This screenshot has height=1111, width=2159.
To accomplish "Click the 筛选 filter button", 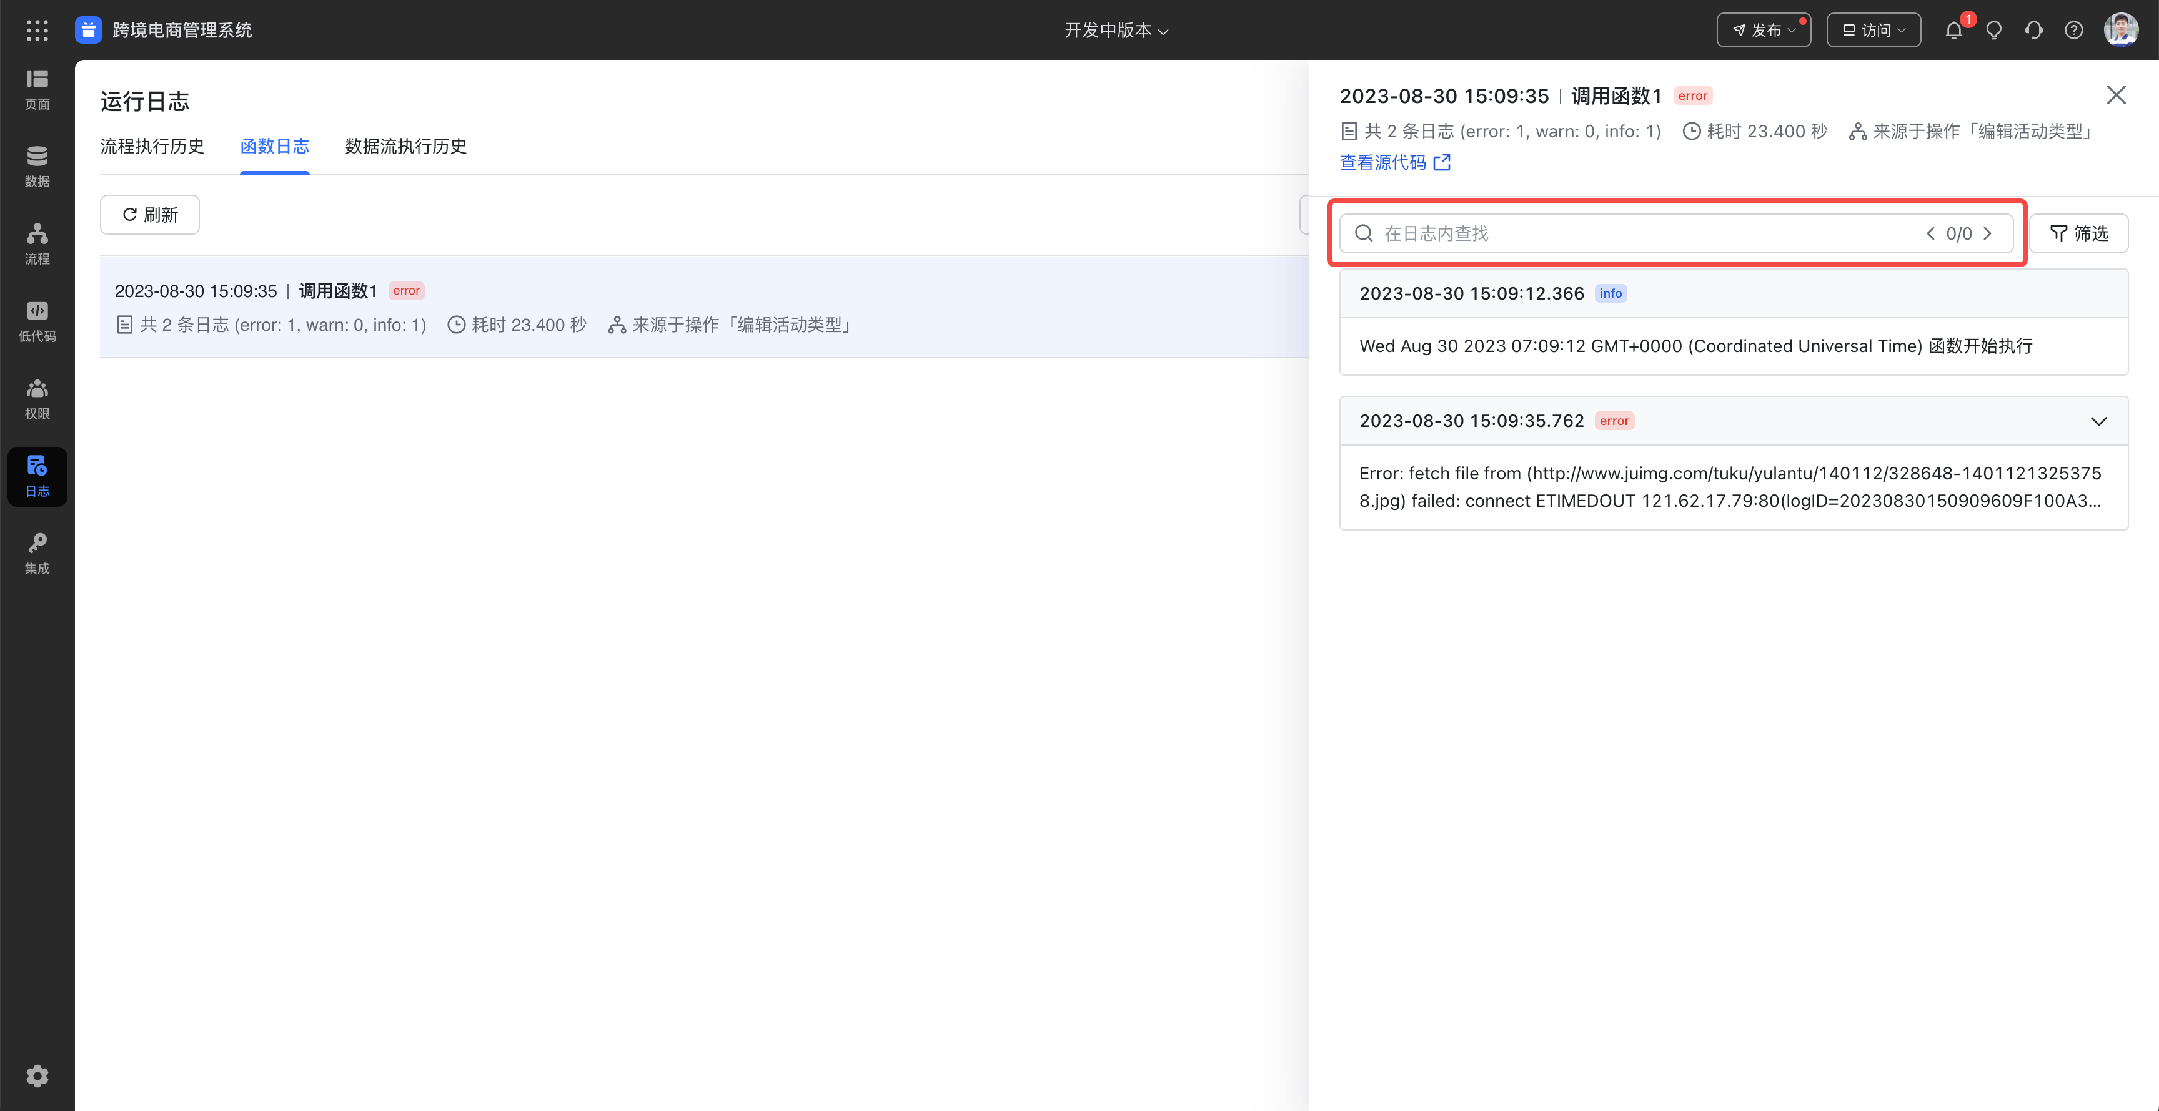I will 2078,233.
